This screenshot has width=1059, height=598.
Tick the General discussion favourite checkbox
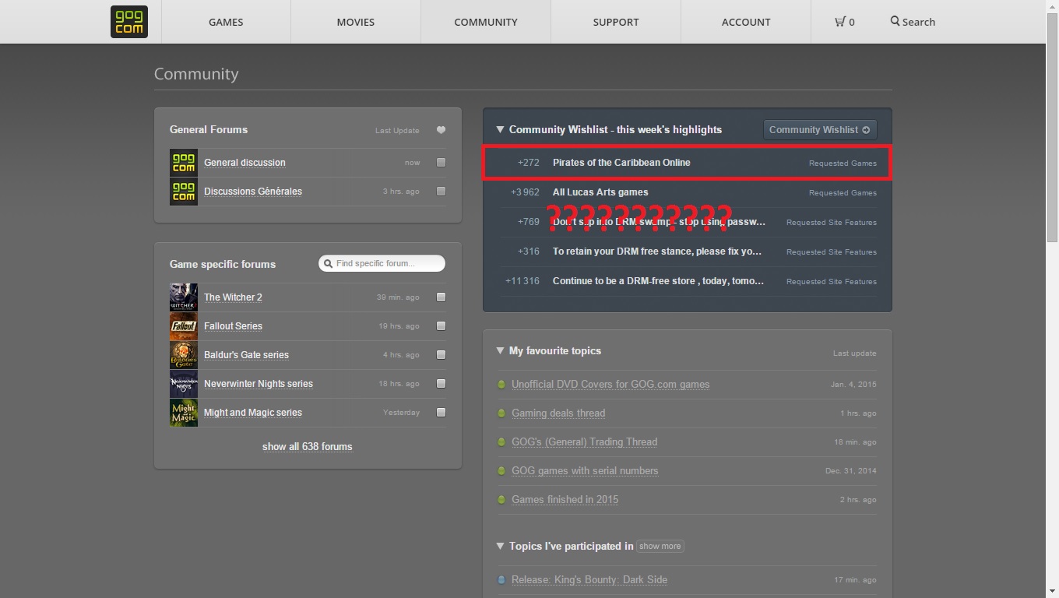tap(442, 163)
